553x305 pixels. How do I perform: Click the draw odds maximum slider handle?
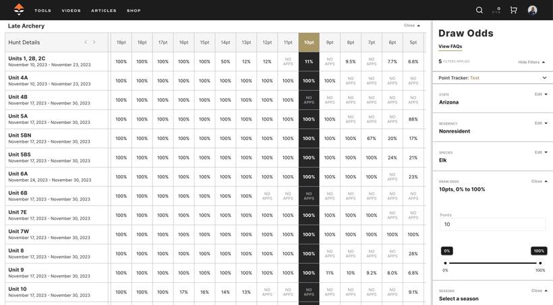[x=540, y=263]
